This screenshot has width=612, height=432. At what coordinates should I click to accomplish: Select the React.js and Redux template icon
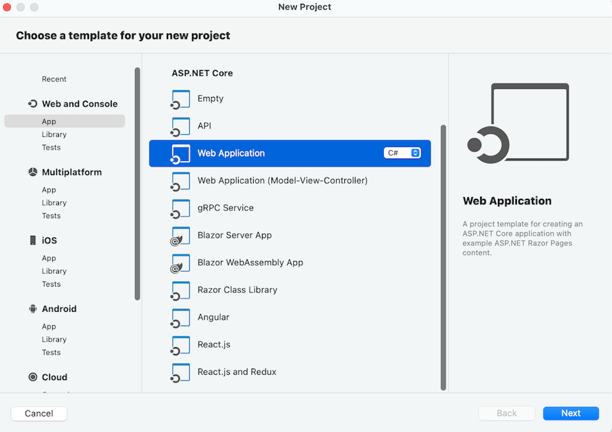click(180, 372)
